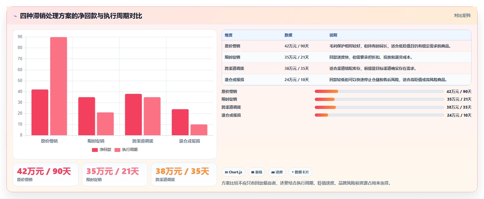Click the 跨渠道调拨 chart axis label

(x=143, y=141)
